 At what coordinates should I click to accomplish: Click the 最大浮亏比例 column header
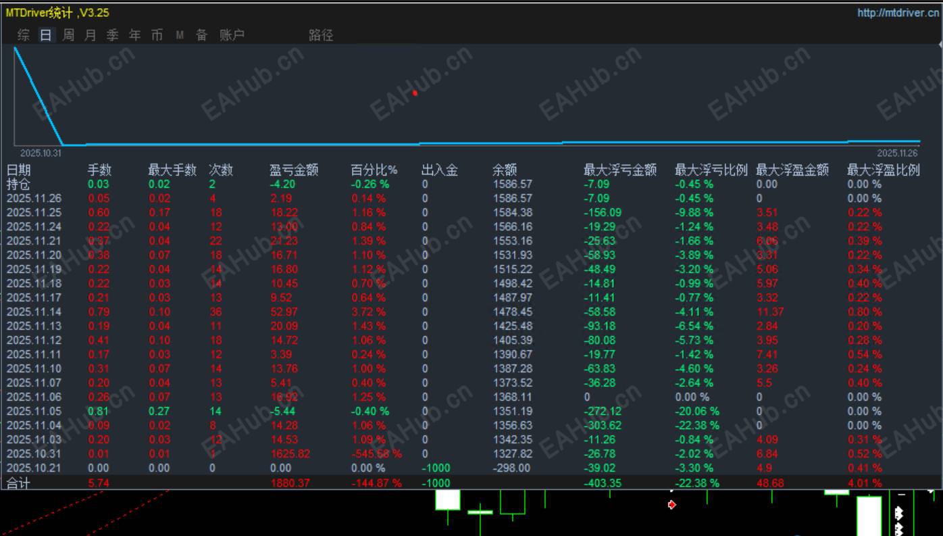tap(711, 170)
